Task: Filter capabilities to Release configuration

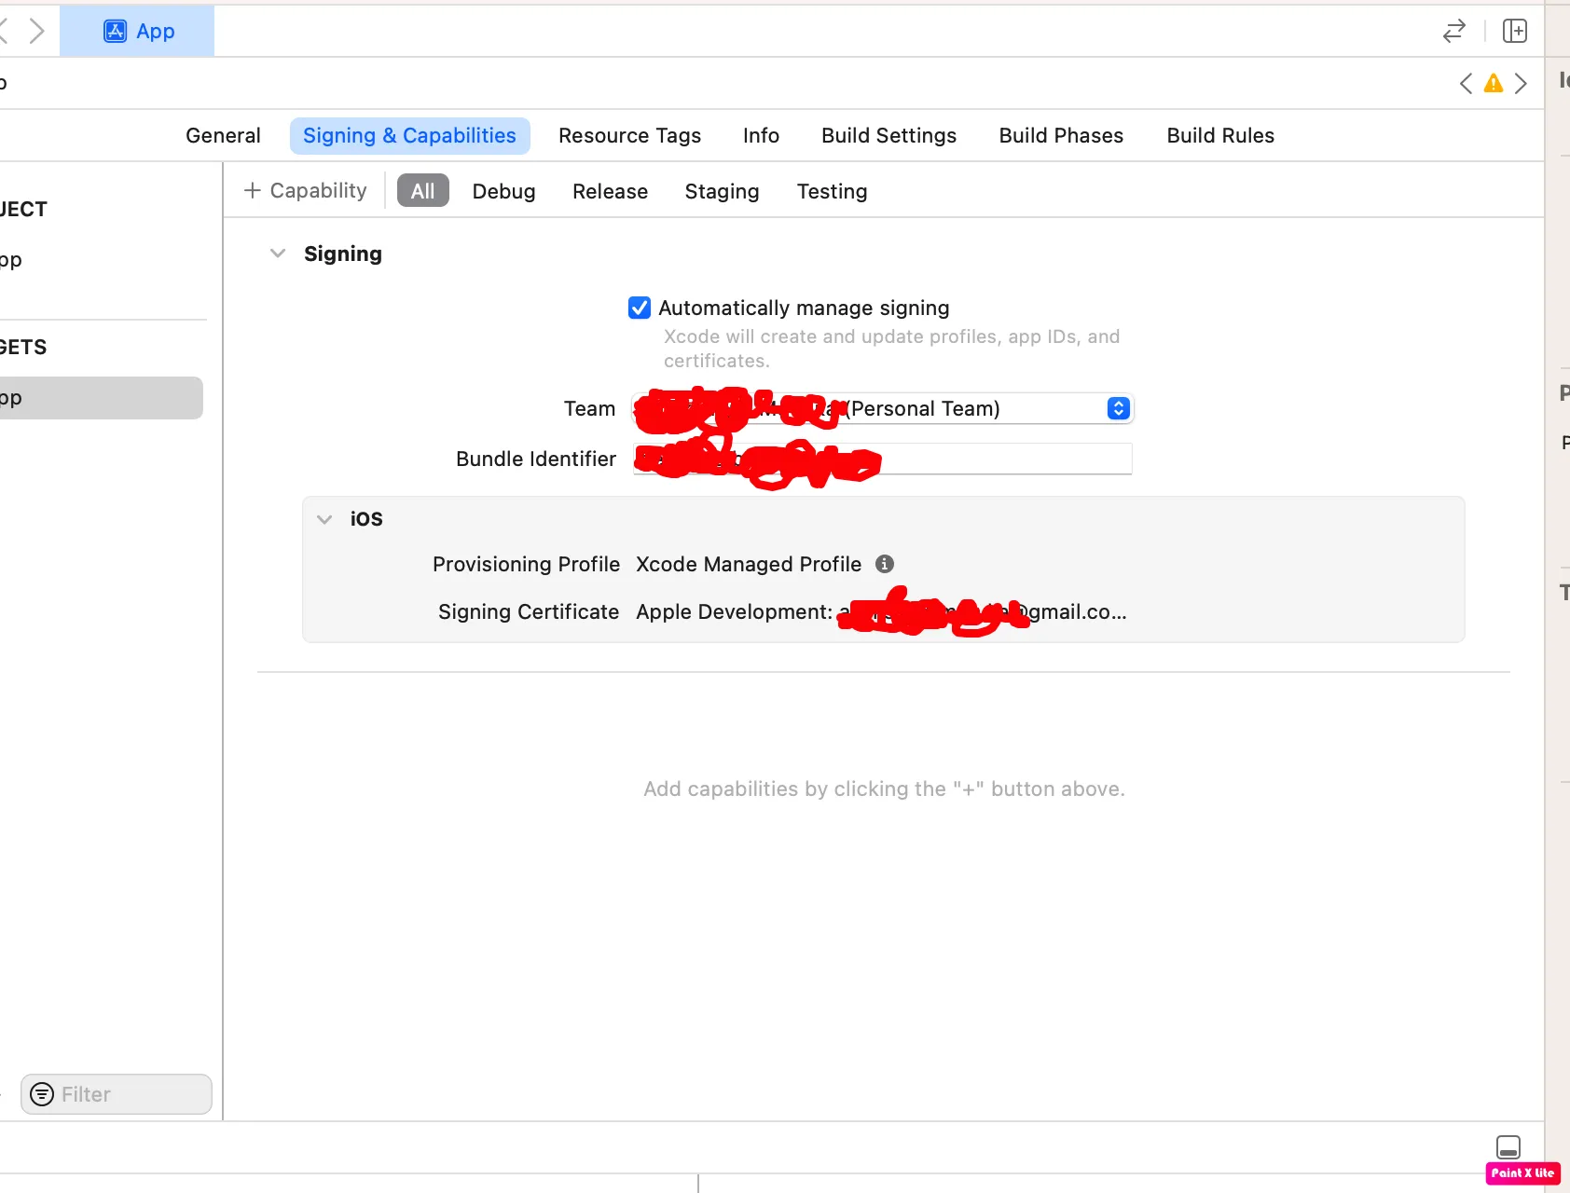Action: click(610, 191)
